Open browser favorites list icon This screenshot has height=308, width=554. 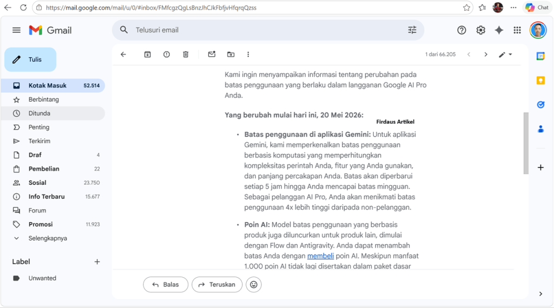click(482, 8)
